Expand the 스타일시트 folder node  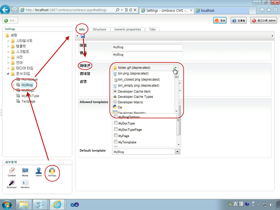[x=8, y=41]
